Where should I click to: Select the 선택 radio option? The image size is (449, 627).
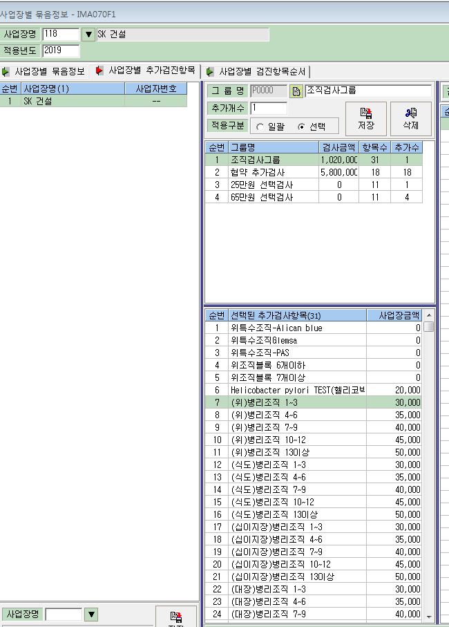click(301, 127)
